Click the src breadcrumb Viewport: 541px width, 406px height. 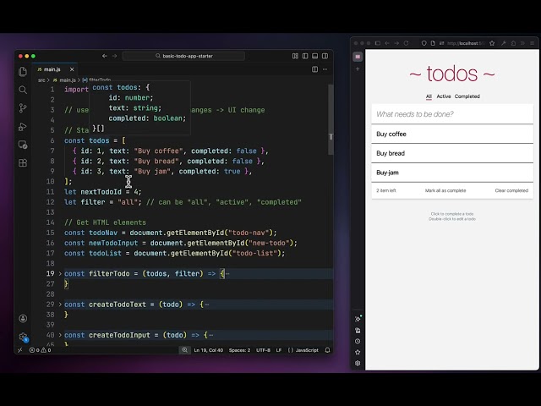(x=41, y=80)
